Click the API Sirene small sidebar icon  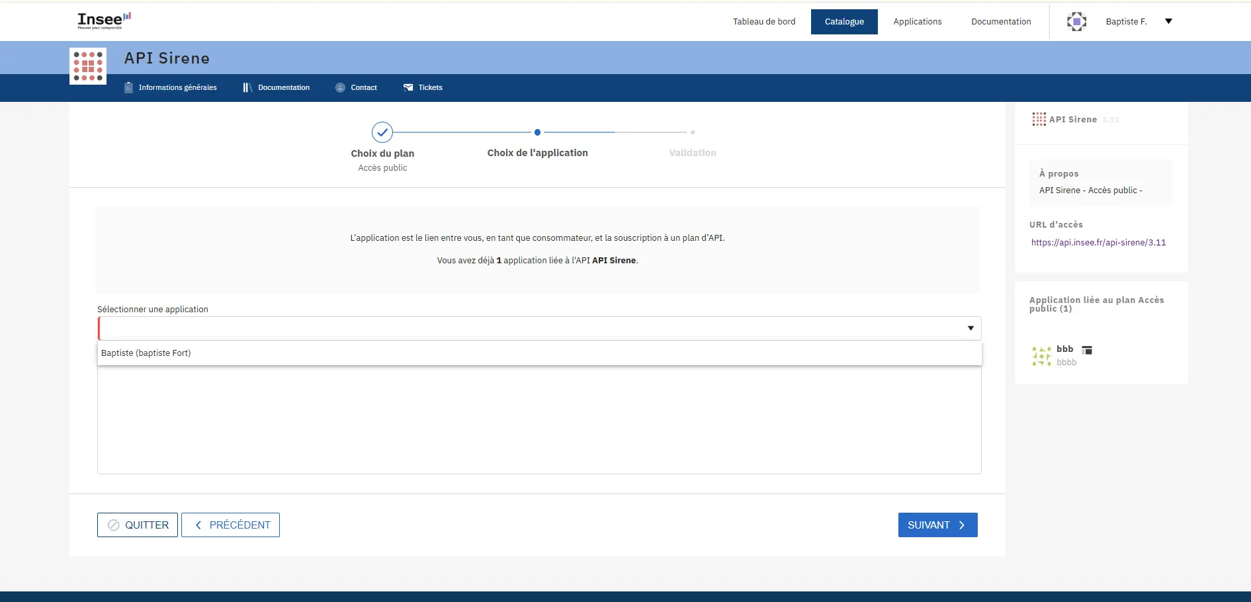(x=1039, y=119)
